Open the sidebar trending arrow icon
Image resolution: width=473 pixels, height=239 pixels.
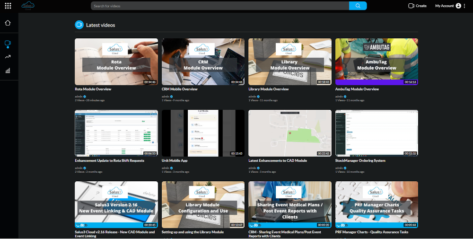pyautogui.click(x=8, y=57)
